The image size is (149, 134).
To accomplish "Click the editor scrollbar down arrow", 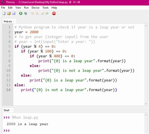I will click(146, 104).
